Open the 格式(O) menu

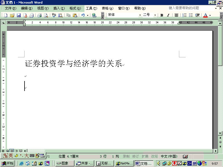75,8
